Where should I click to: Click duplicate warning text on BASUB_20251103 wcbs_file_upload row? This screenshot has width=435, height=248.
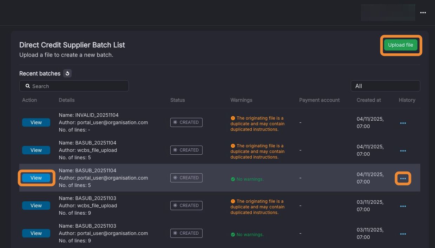pyautogui.click(x=257, y=207)
